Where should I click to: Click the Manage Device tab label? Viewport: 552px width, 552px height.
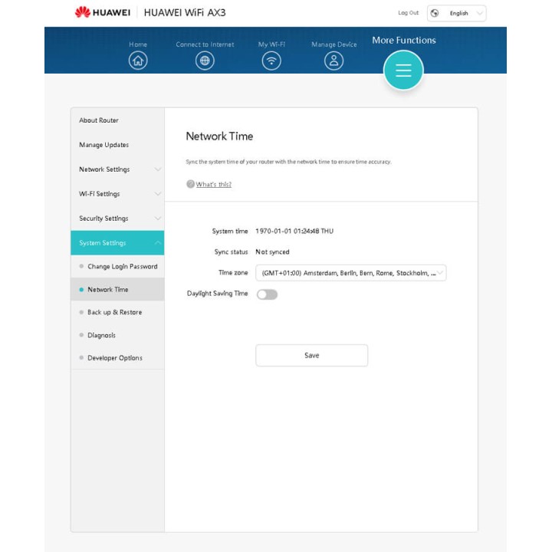point(333,44)
